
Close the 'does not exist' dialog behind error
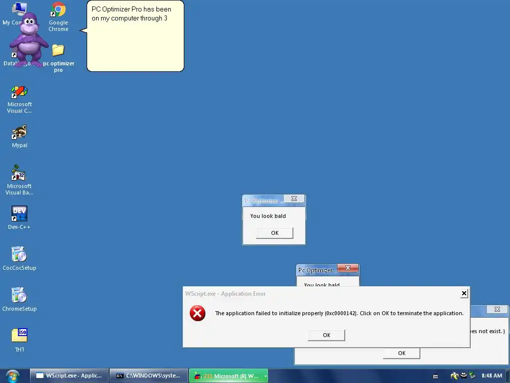tap(497, 309)
